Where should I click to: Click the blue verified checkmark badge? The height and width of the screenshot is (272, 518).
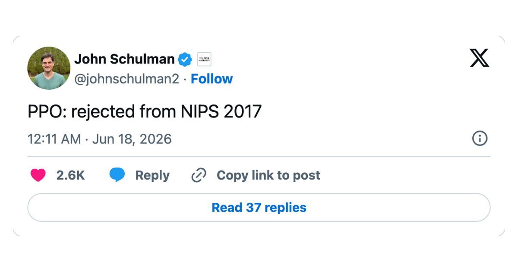[185, 60]
